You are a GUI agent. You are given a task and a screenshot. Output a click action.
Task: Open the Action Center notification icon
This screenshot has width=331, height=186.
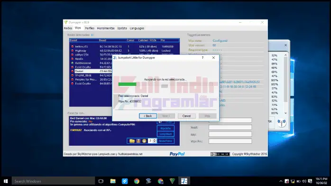pyautogui.click(x=310, y=181)
